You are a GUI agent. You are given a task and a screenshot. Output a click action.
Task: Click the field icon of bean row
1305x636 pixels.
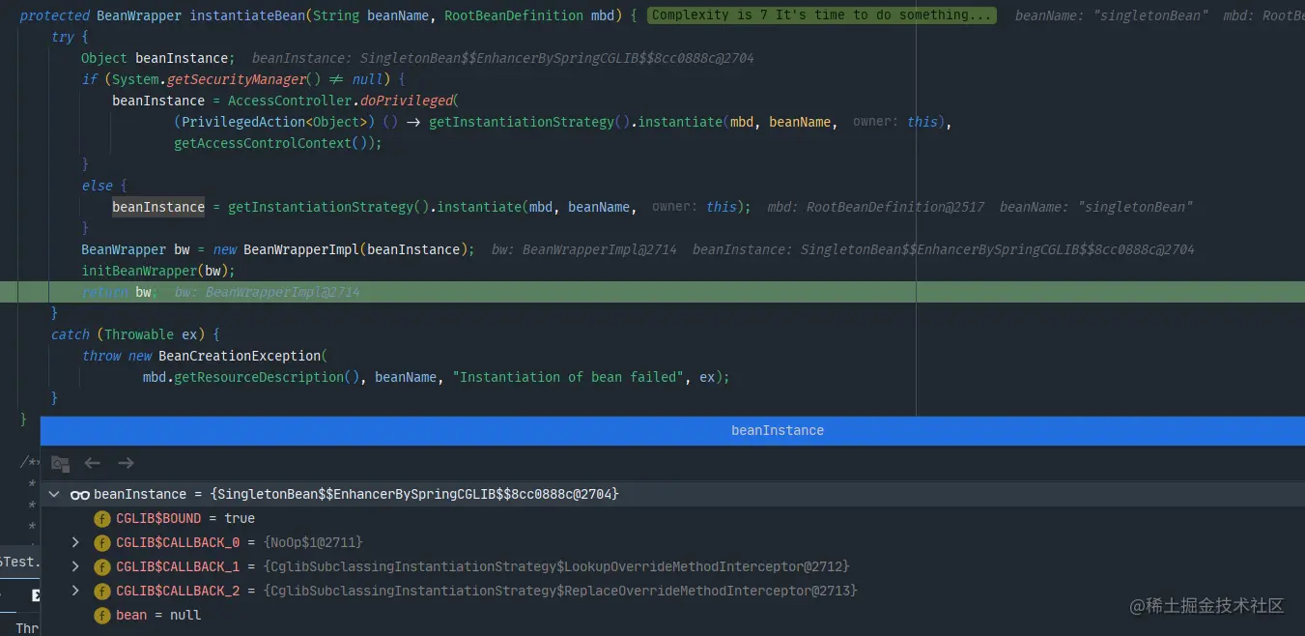[102, 616]
